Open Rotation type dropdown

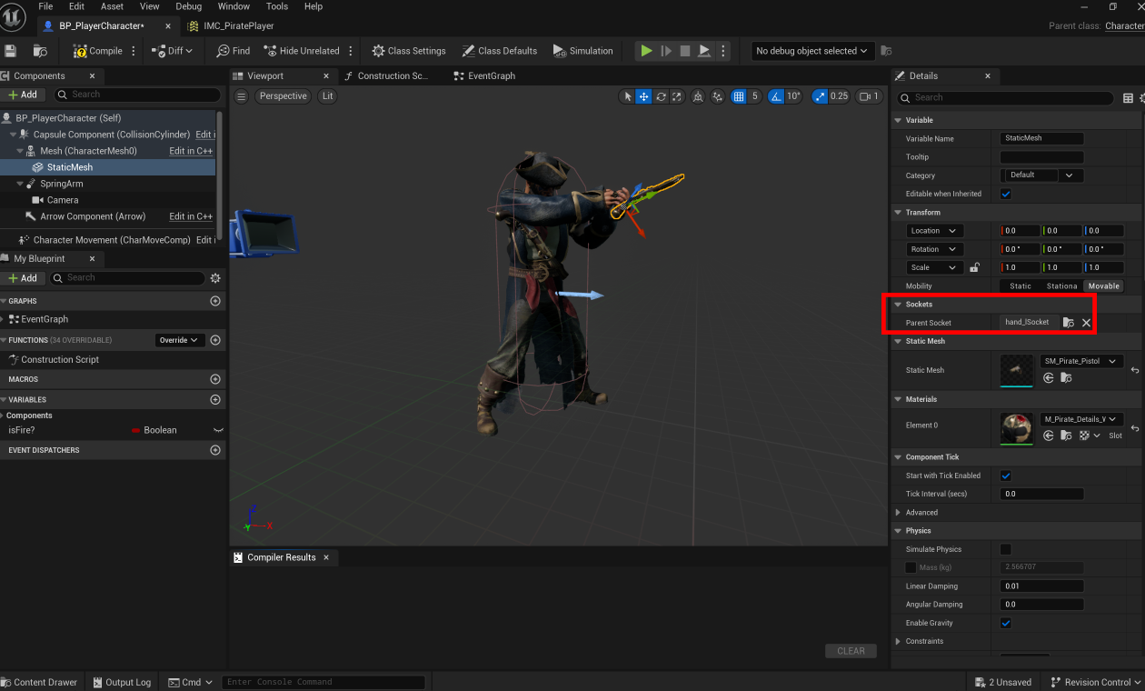click(x=935, y=249)
